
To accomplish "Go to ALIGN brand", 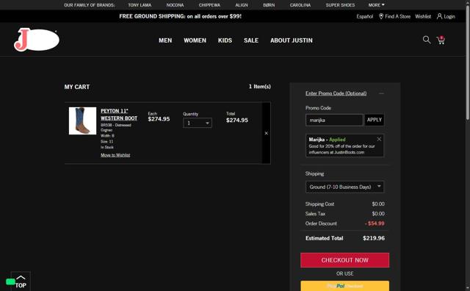I will [x=242, y=5].
